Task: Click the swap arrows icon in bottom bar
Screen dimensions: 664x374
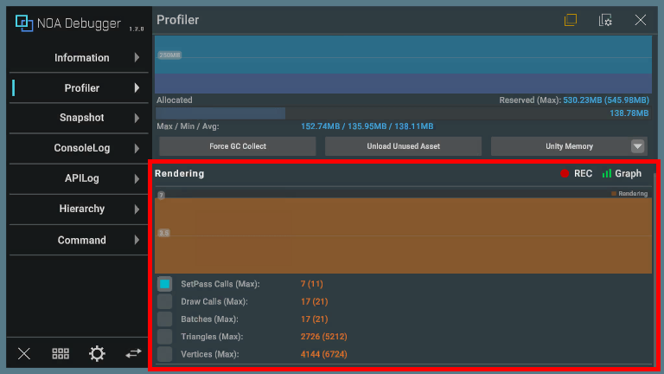Action: coord(133,353)
